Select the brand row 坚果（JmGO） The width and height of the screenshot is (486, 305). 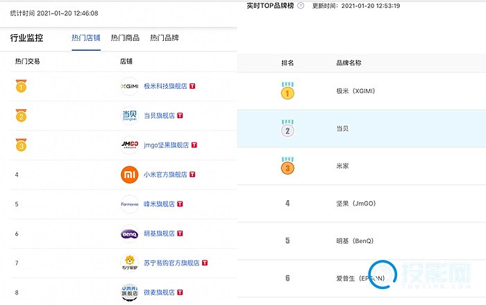[x=362, y=204]
